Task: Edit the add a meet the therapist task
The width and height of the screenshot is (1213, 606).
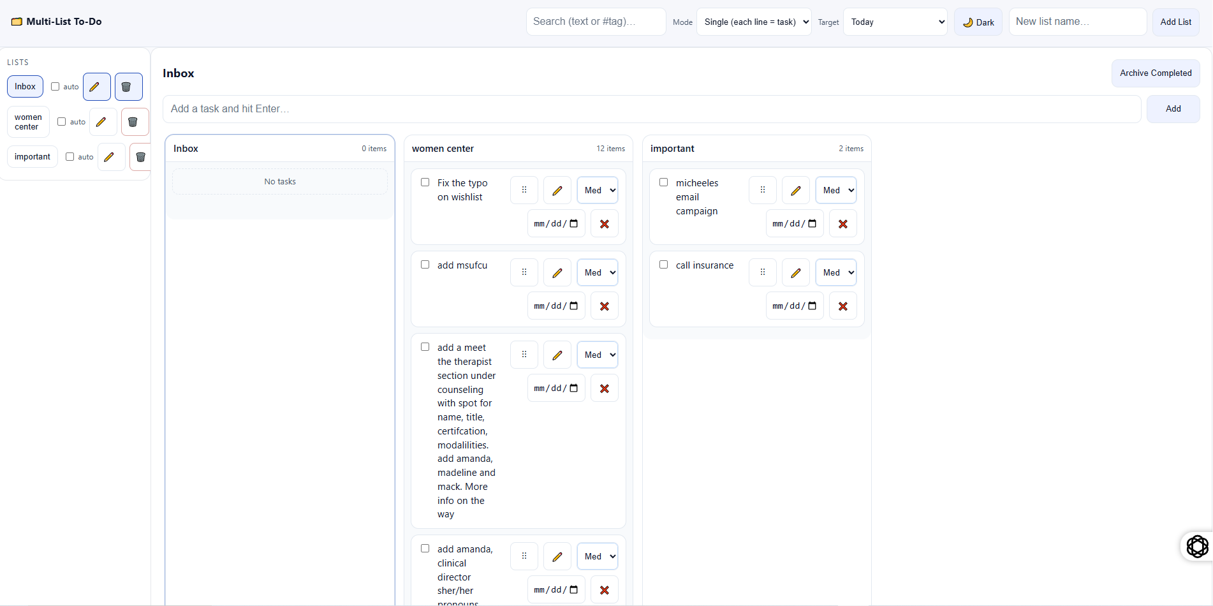Action: coord(557,355)
